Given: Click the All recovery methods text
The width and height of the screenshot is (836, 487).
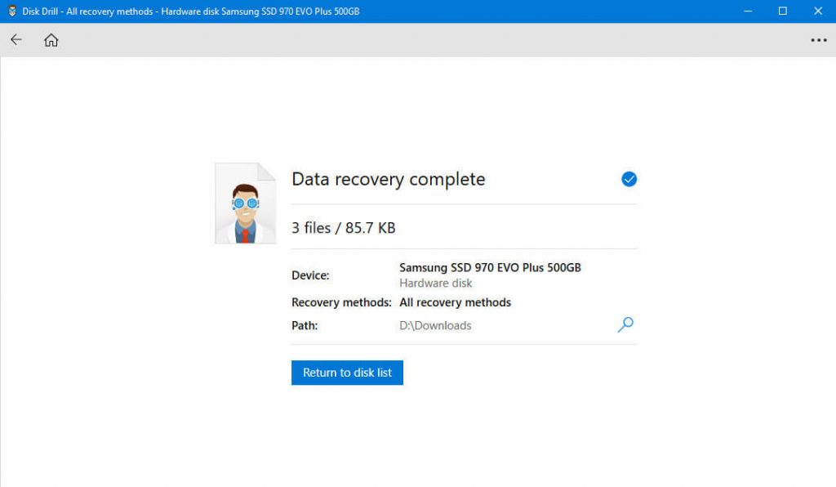Looking at the screenshot, I should click(x=455, y=302).
